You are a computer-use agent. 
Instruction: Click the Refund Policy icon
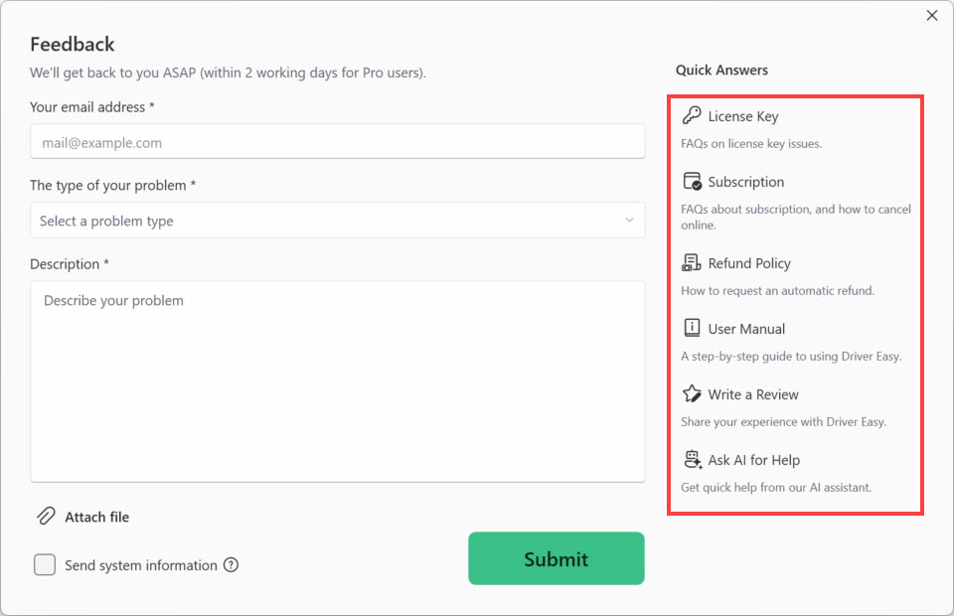click(693, 263)
